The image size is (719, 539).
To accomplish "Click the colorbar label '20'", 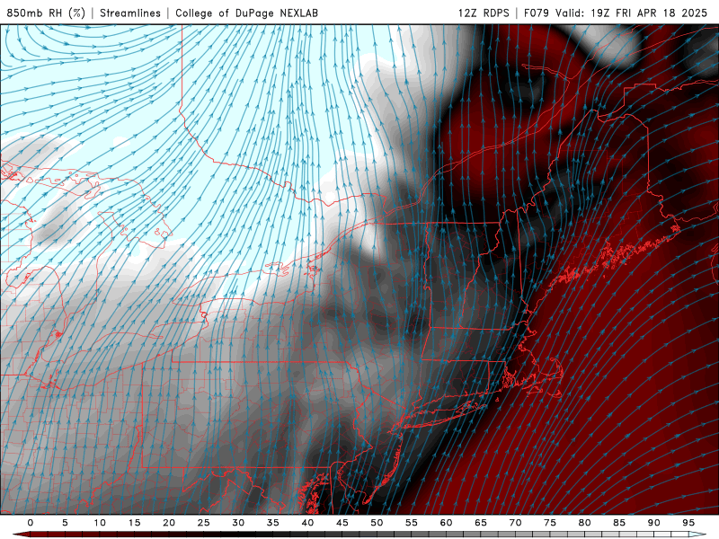I will [x=169, y=523].
